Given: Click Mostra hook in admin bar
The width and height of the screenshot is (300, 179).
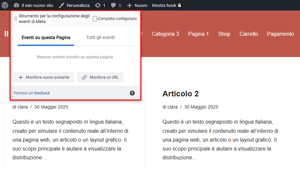Looking at the screenshot, I should point(164,5).
